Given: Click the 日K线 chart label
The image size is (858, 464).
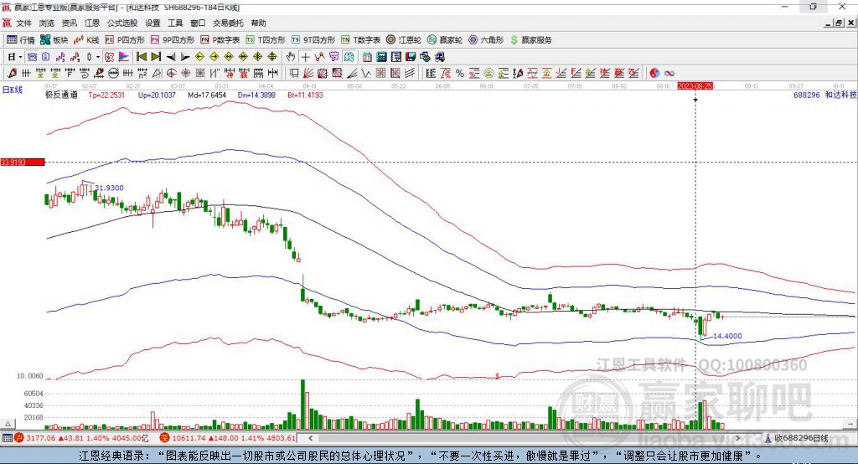Looking at the screenshot, I should click(13, 90).
